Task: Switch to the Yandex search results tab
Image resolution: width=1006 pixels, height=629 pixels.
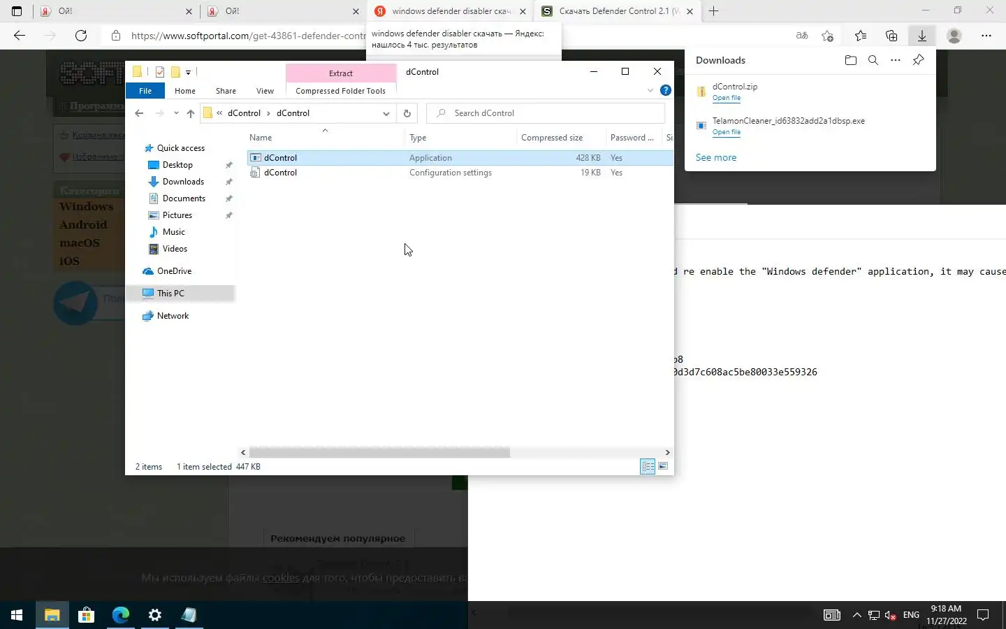Action: (x=451, y=11)
